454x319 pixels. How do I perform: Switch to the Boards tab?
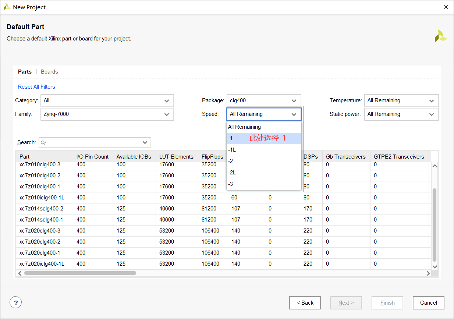point(49,72)
